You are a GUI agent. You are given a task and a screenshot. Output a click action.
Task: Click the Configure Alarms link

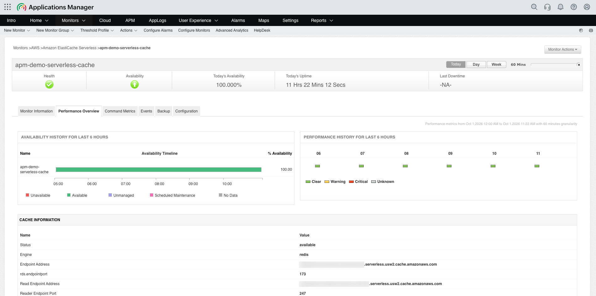[x=158, y=30]
